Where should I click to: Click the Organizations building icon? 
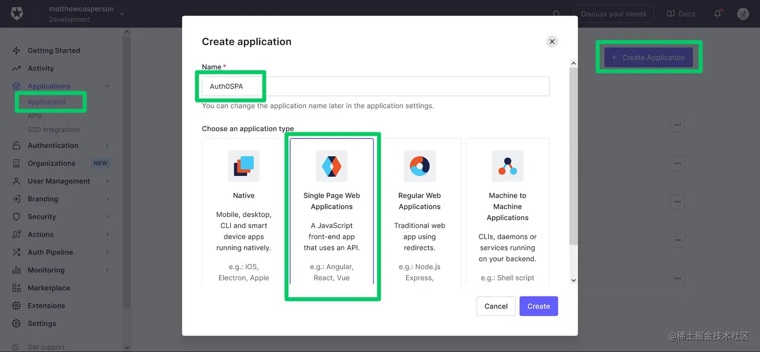(x=17, y=163)
